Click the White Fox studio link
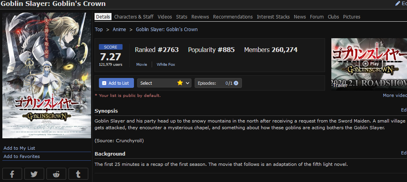407x182 pixels. click(x=166, y=64)
